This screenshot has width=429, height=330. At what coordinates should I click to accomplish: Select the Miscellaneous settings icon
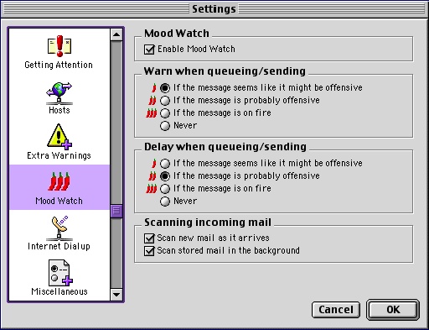click(x=60, y=273)
